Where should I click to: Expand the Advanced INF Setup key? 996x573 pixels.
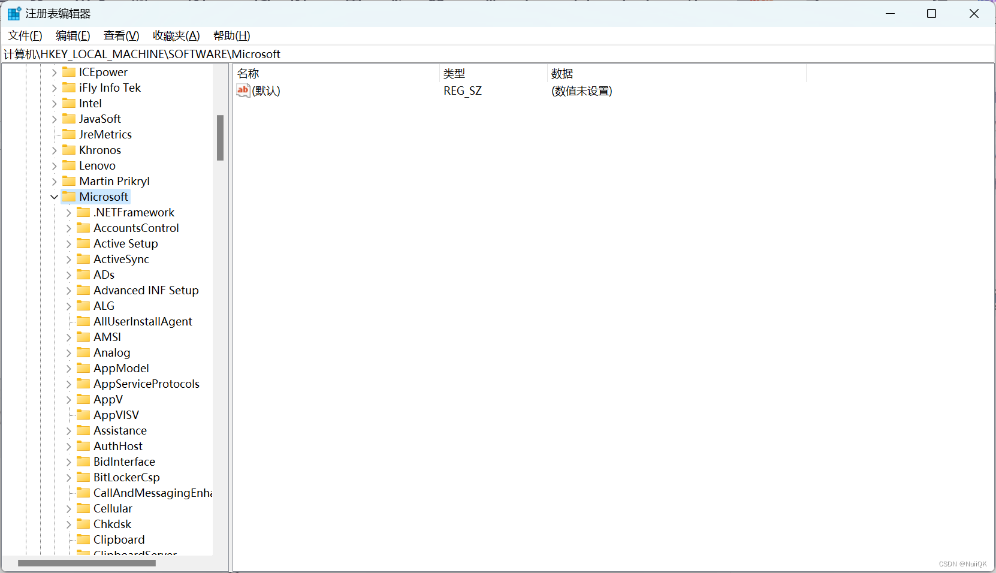point(68,290)
